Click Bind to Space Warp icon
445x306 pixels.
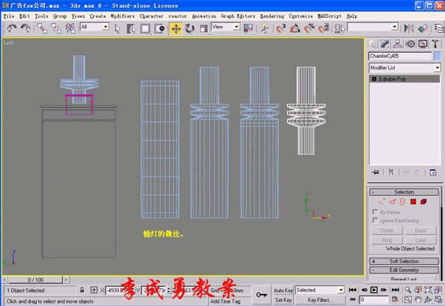pyautogui.click(x=70, y=29)
